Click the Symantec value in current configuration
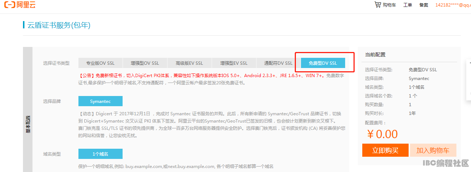The height and width of the screenshot is (172, 471). click(419, 79)
